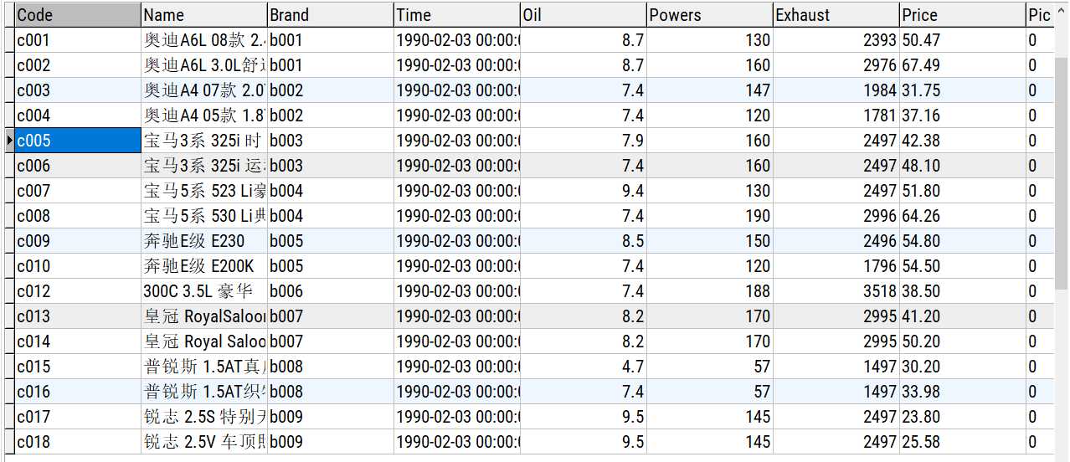This screenshot has width=1070, height=462.
Task: Click the Brand column header
Action: (x=331, y=14)
